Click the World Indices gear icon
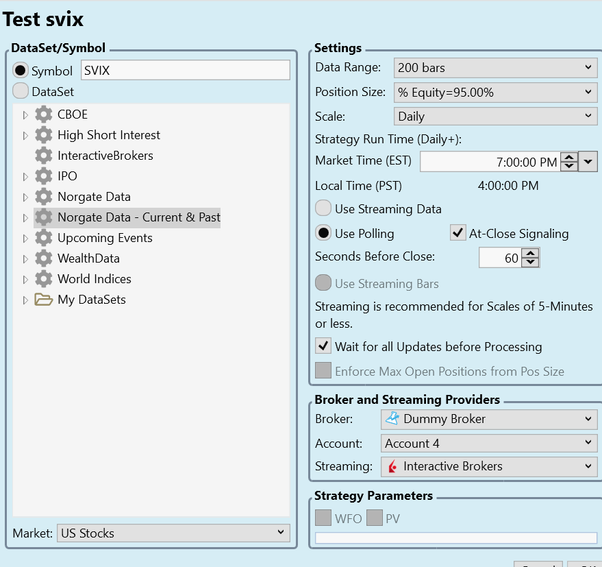602x567 pixels. point(44,279)
